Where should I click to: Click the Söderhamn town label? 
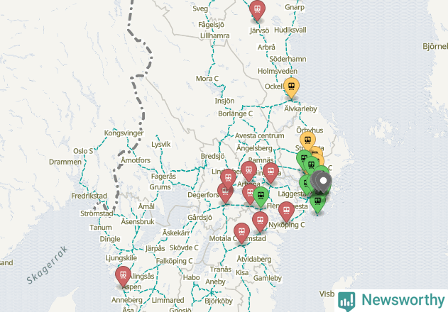[x=288, y=58]
